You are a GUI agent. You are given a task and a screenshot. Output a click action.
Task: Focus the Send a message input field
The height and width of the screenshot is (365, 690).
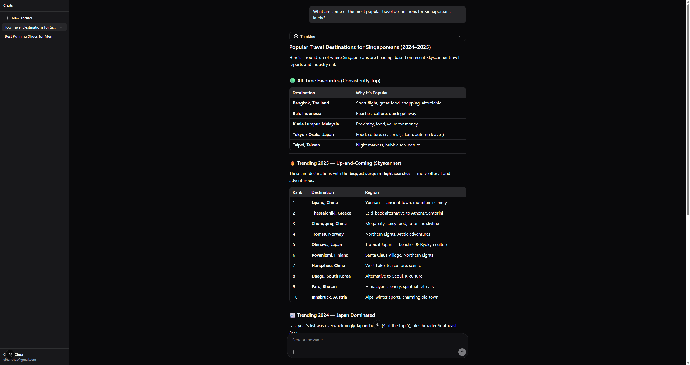(377, 340)
